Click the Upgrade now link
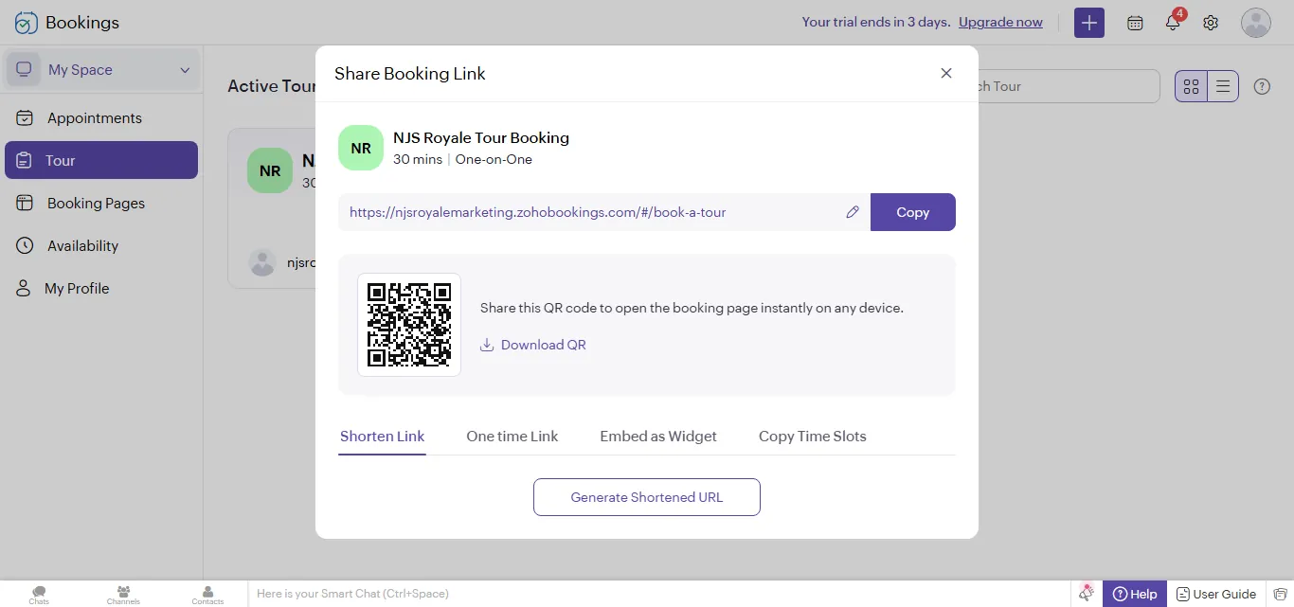The width and height of the screenshot is (1294, 607). [x=1000, y=22]
